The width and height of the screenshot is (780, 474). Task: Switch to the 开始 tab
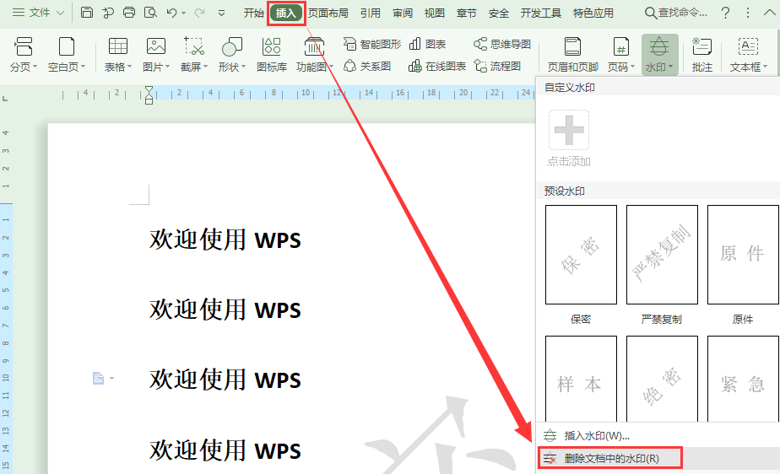[x=254, y=13]
